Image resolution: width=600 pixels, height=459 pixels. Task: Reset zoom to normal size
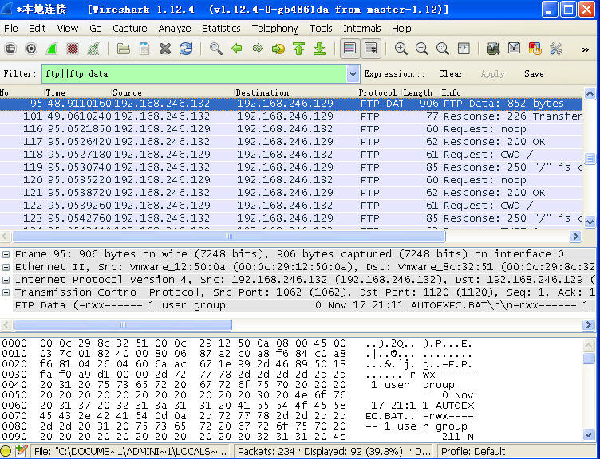[443, 49]
